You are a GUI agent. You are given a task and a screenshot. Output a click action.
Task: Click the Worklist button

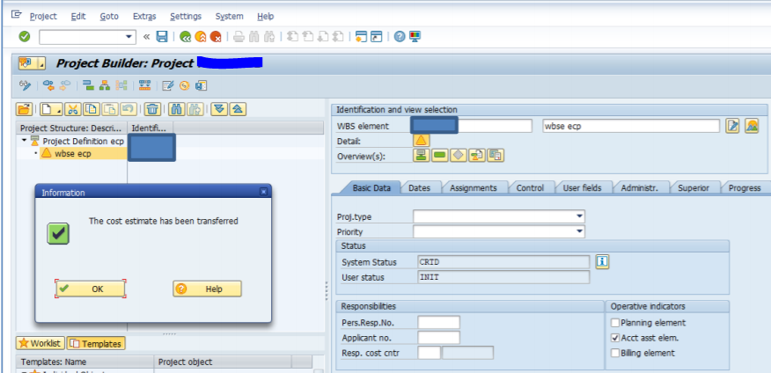pos(40,343)
